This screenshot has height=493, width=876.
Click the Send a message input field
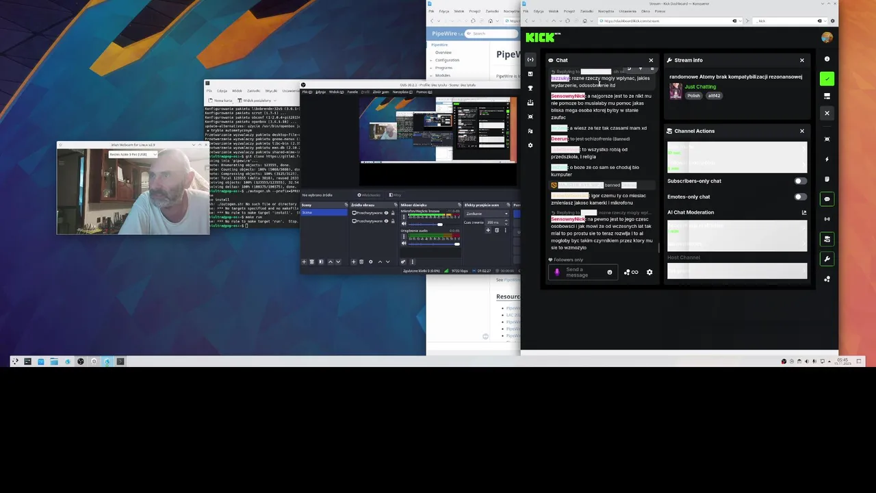(x=582, y=273)
